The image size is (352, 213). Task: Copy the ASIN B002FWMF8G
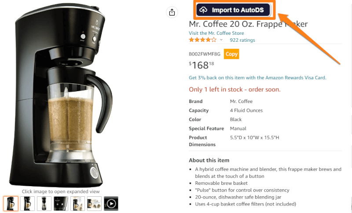[x=231, y=54]
